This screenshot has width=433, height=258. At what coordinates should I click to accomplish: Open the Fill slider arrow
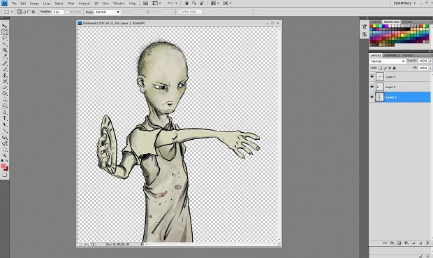[430, 68]
